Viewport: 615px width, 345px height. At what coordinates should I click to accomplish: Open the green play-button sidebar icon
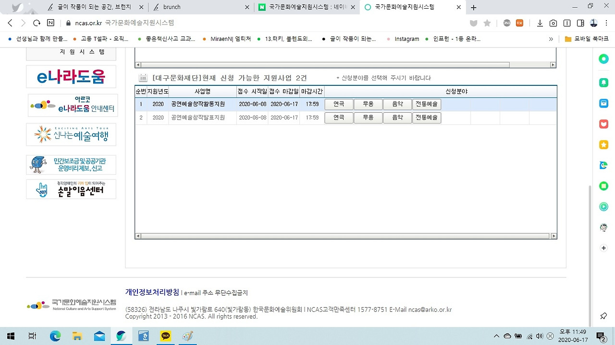point(603,207)
